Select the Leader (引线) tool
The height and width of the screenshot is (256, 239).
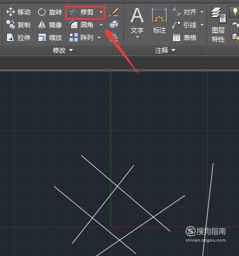tap(184, 25)
